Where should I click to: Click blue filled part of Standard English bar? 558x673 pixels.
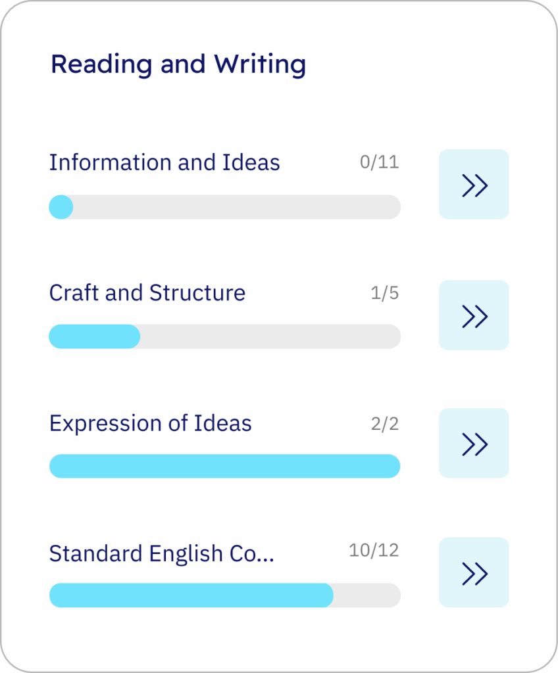coord(191,595)
